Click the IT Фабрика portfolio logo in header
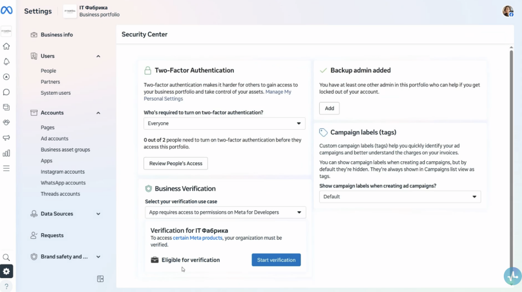Image resolution: width=522 pixels, height=292 pixels. point(70,11)
